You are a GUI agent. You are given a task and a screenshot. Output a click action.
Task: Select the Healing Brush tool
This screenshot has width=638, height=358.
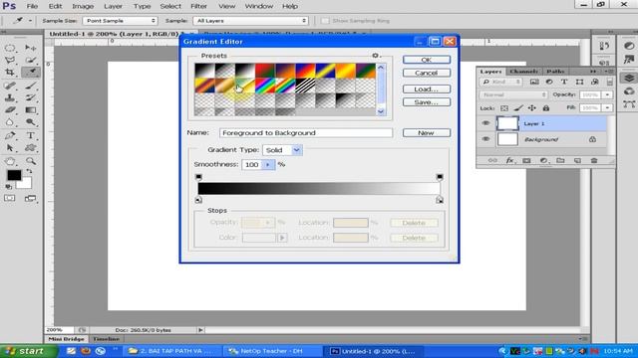(x=10, y=86)
